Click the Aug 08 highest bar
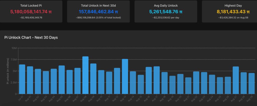 click(x=85, y=75)
